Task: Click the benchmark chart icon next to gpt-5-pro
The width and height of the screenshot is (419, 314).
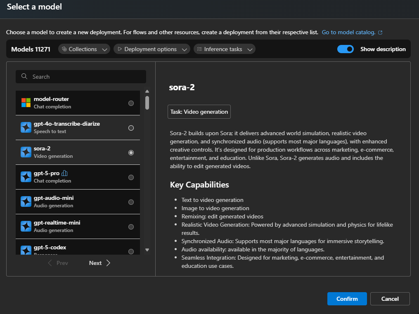Action: pyautogui.click(x=64, y=173)
